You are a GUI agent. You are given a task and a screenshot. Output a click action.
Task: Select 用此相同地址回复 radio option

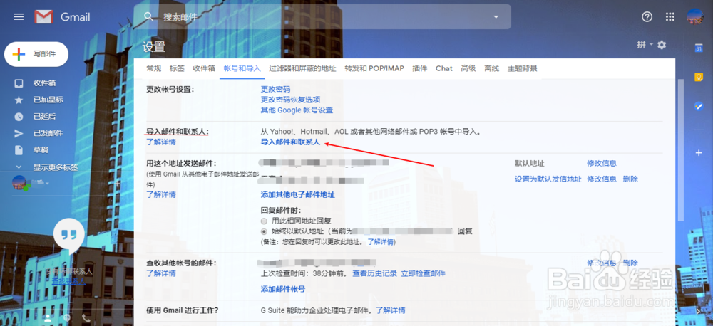pyautogui.click(x=265, y=221)
